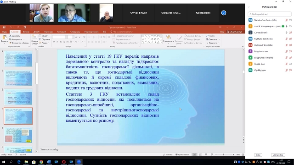
Task: Click the Find a participant search field
Action: click(x=270, y=14)
